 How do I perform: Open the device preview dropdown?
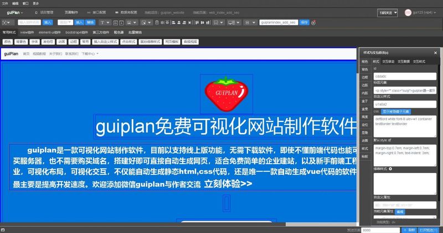(234, 22)
